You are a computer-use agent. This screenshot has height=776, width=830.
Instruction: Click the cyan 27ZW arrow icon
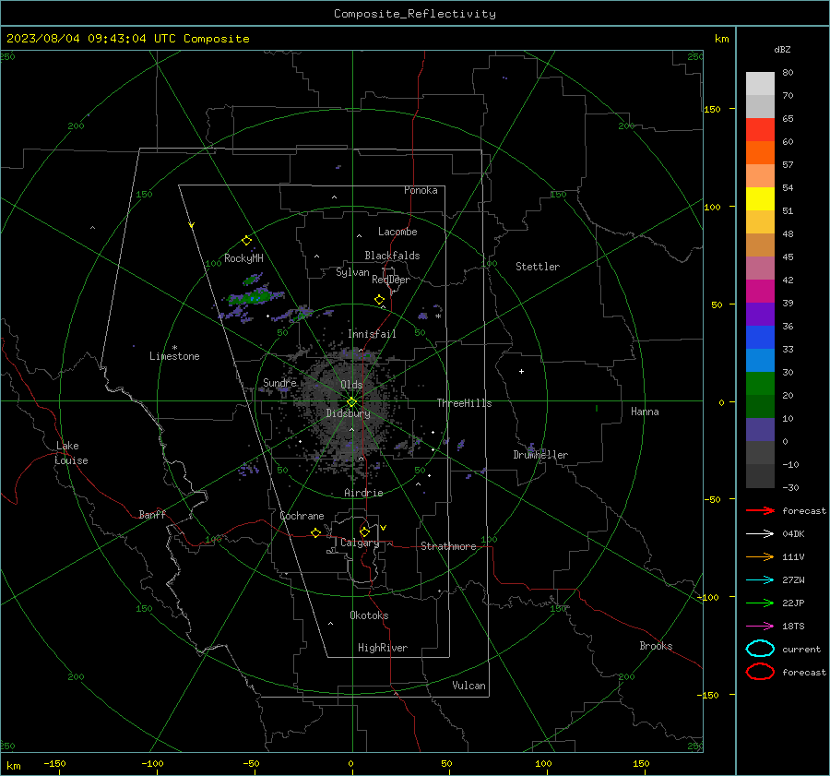[x=760, y=580]
